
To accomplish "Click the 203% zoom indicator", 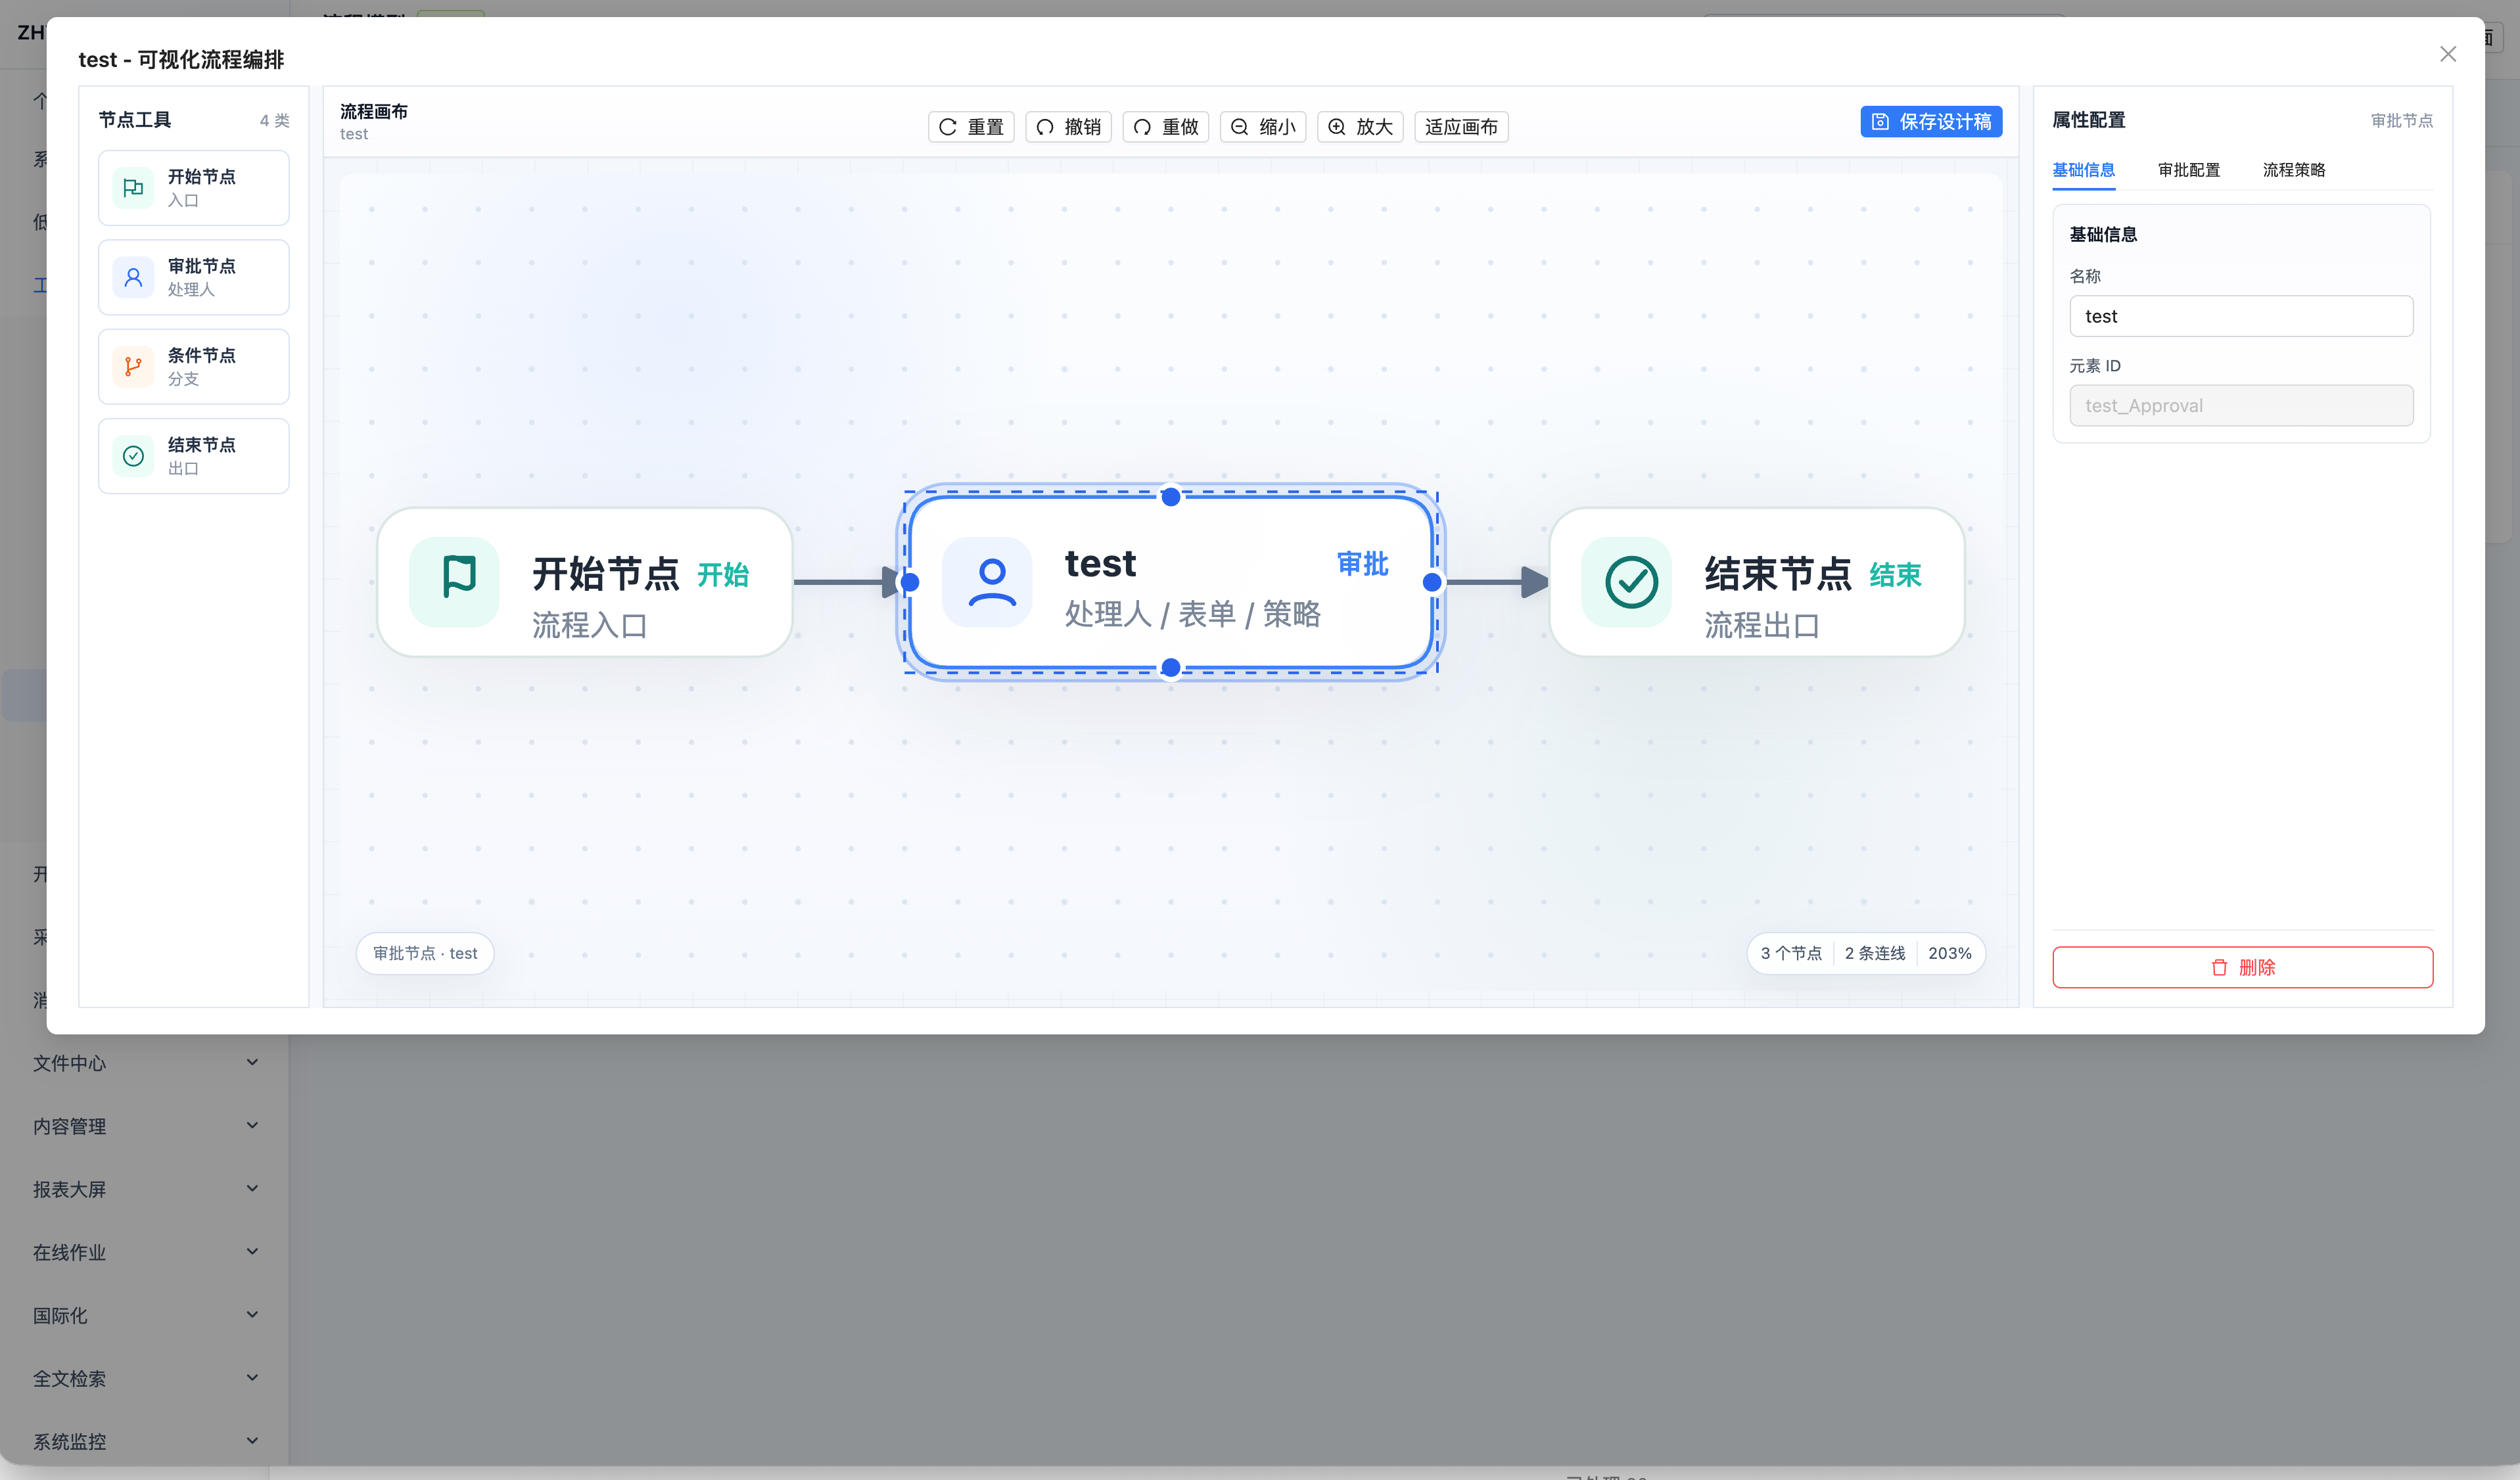I will [1950, 953].
